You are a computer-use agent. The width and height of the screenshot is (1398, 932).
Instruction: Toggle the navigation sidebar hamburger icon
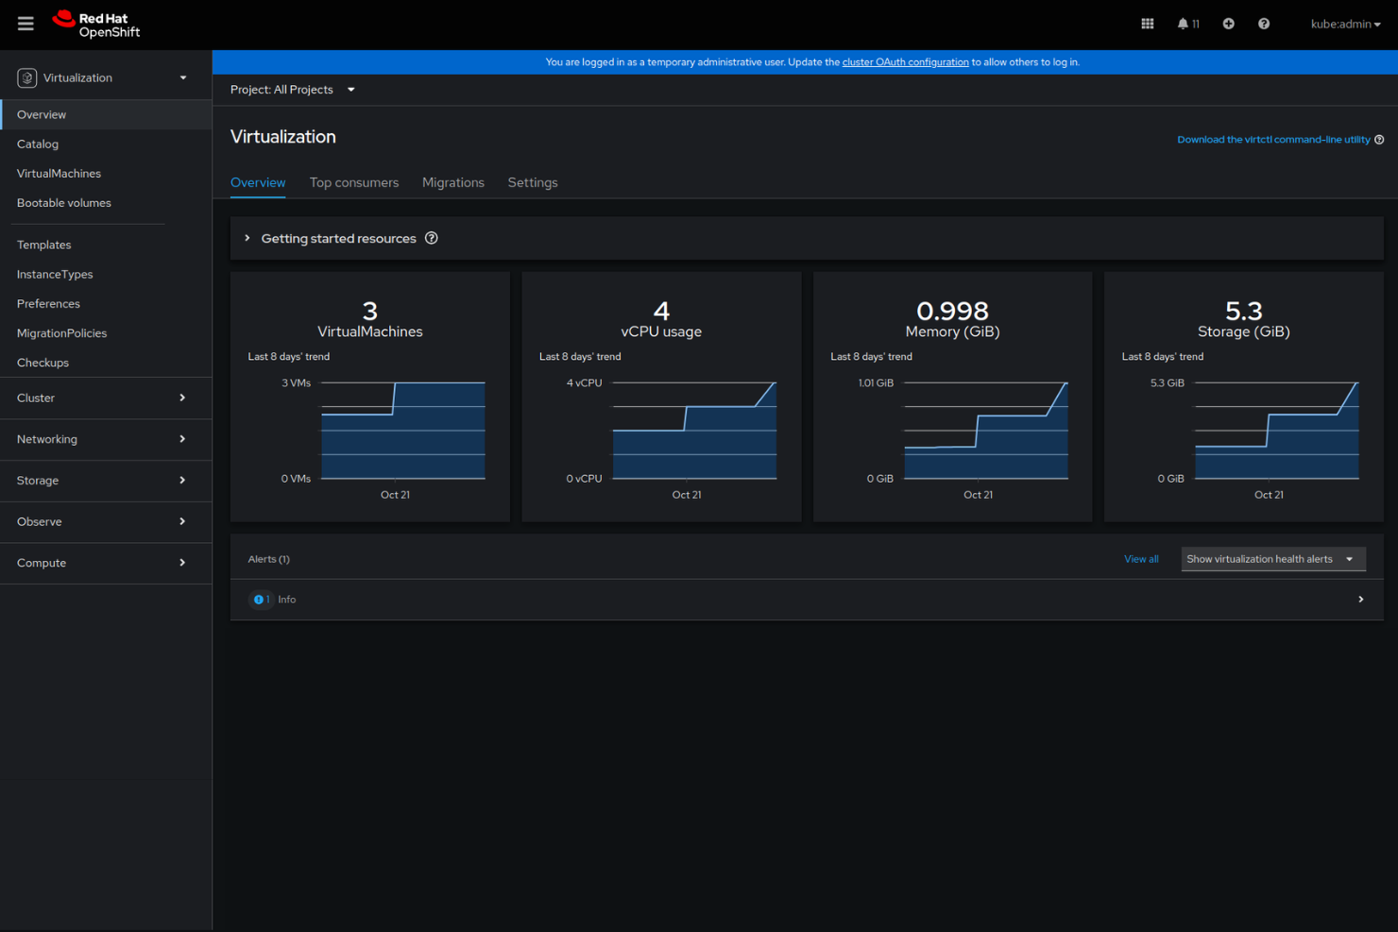26,24
